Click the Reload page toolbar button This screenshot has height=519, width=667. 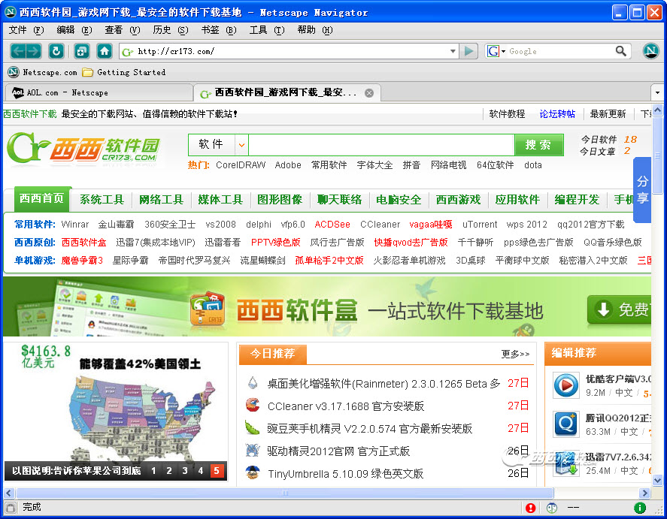(56, 51)
